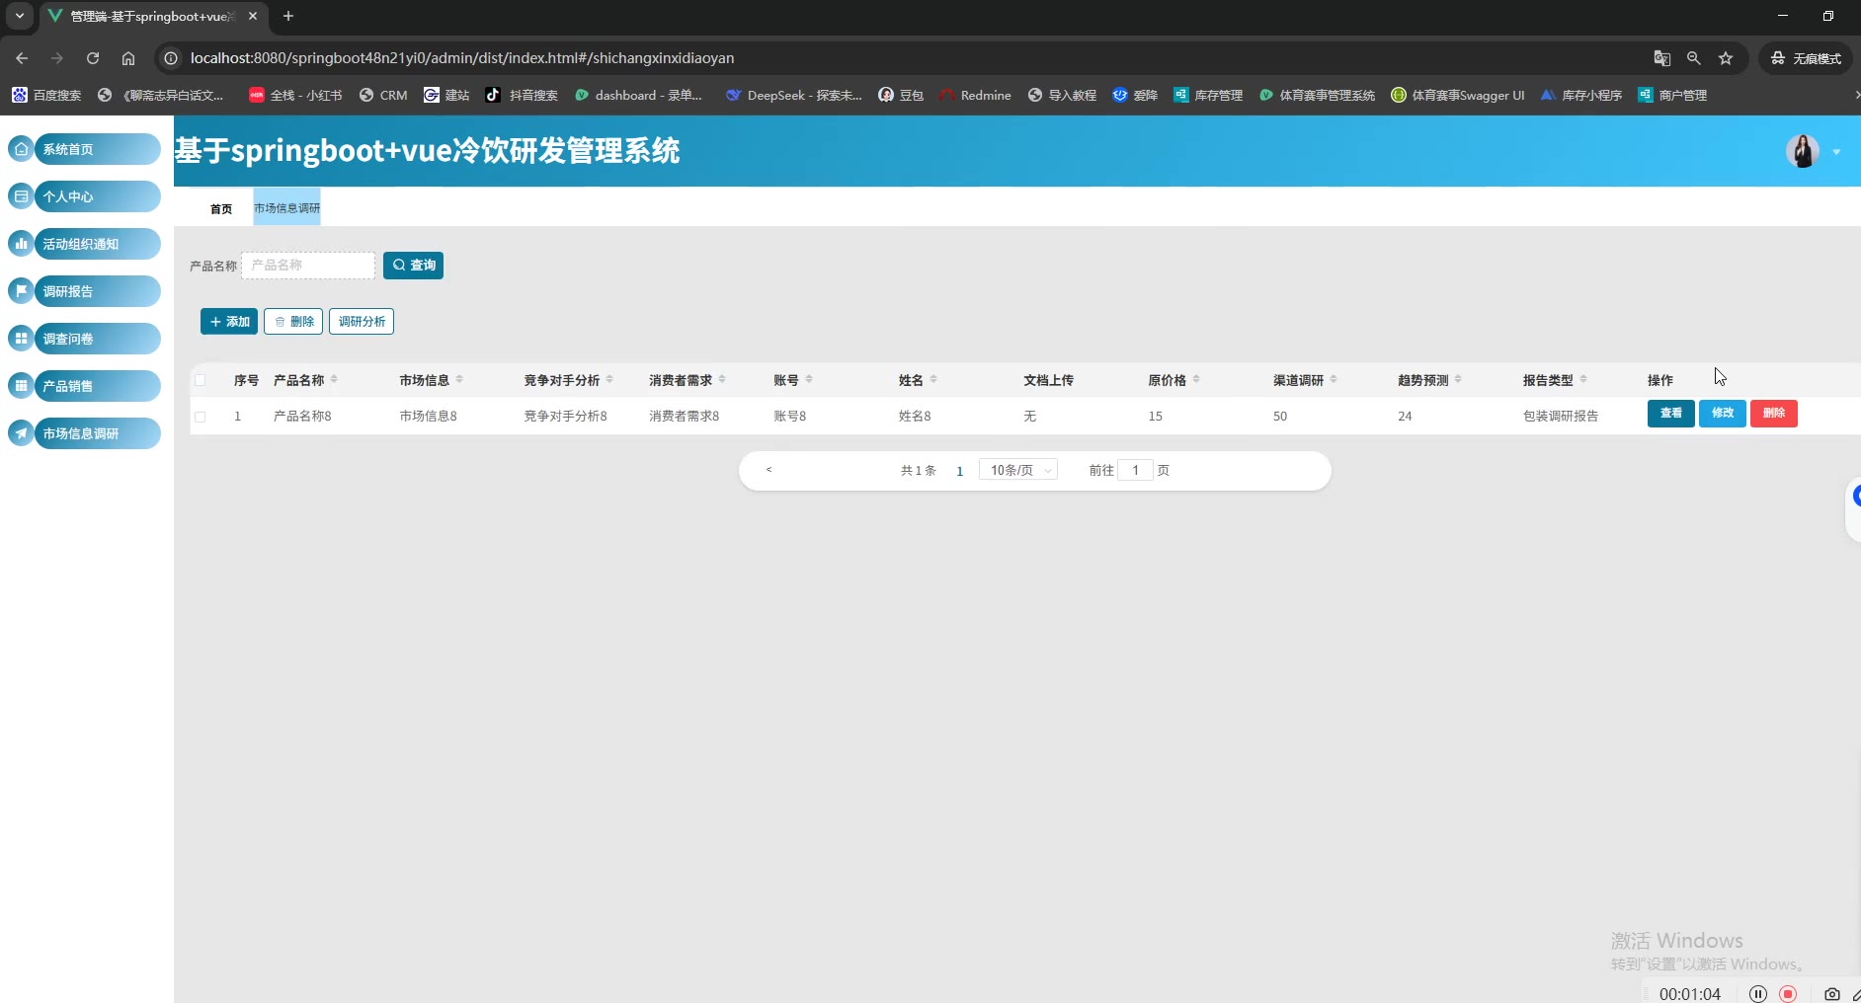Toggle the select-all checkbox in table header

click(x=201, y=380)
